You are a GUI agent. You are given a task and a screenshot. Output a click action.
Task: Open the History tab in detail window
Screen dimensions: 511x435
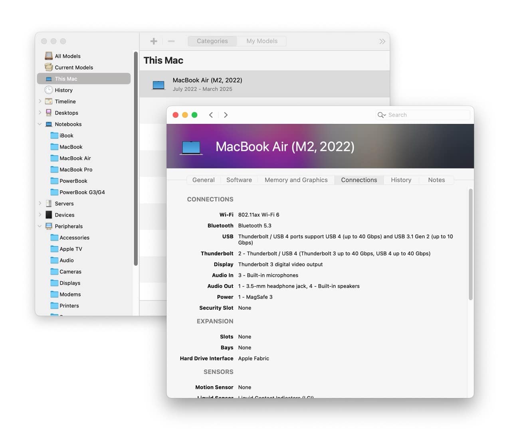pyautogui.click(x=401, y=180)
